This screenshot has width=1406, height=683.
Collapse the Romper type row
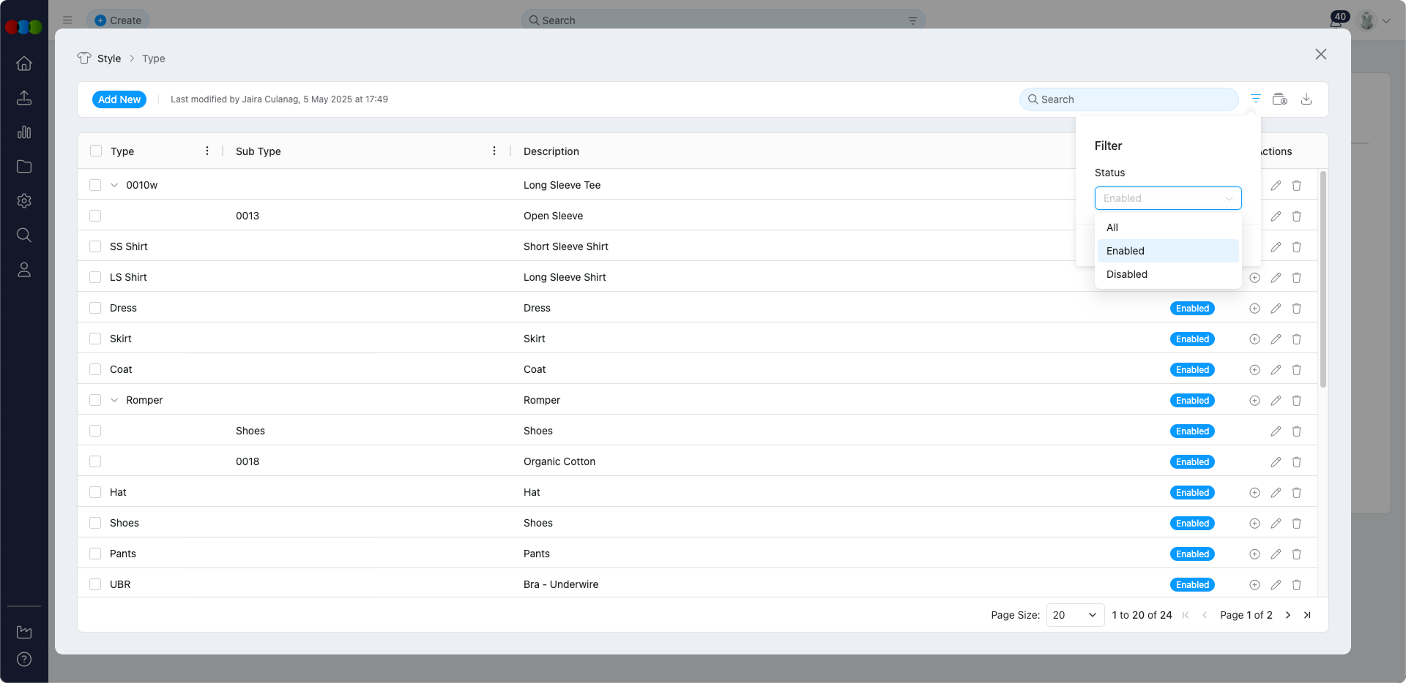(114, 400)
